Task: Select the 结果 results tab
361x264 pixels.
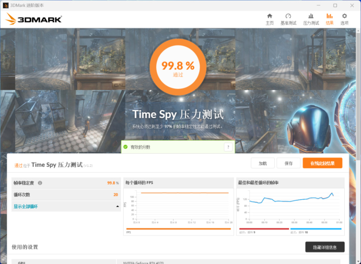Action: coord(329,19)
